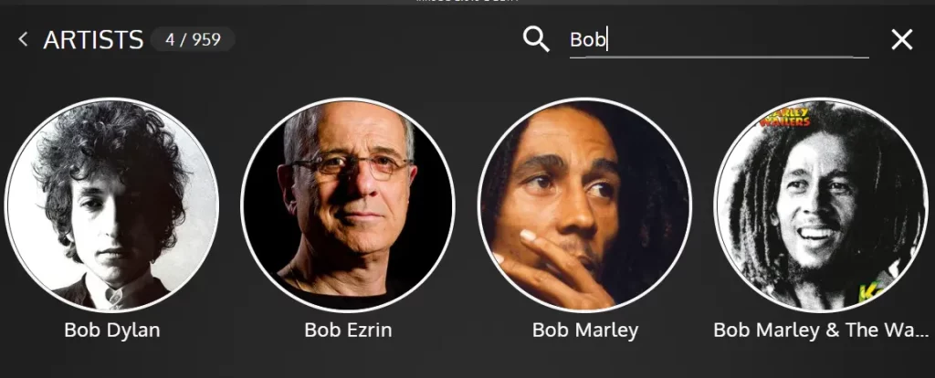Screen dimensions: 935x378
Task: Open Bob Dylan's black-and-white portrait
Action: [x=112, y=205]
